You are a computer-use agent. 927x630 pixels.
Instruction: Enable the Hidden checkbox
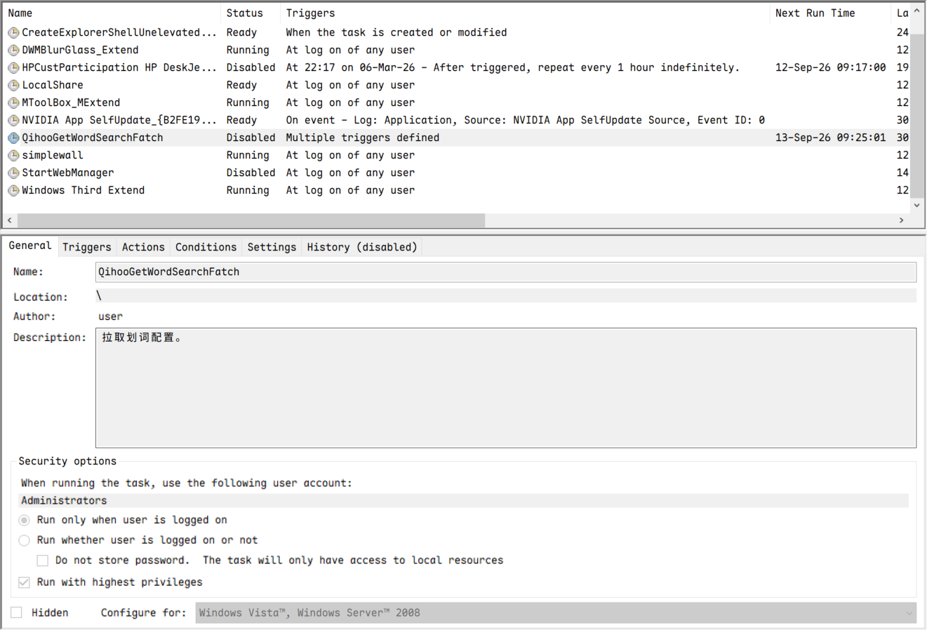tap(17, 612)
